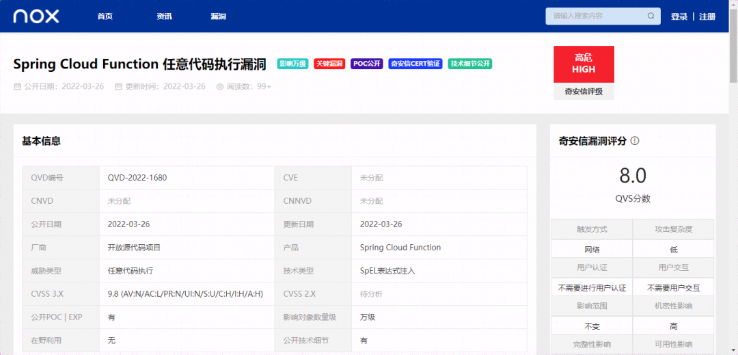Click the 待分析 CVSS 2.X value

[371, 294]
